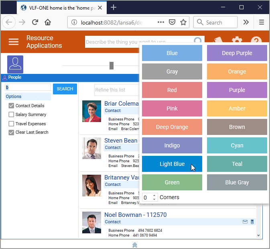Choose the Deep Orange theme swatch
270x249 pixels.
172,127
